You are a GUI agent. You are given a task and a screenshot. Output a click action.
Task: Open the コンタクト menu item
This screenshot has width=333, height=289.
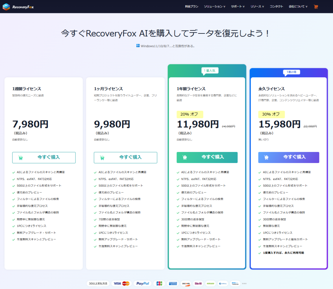tap(276, 6)
